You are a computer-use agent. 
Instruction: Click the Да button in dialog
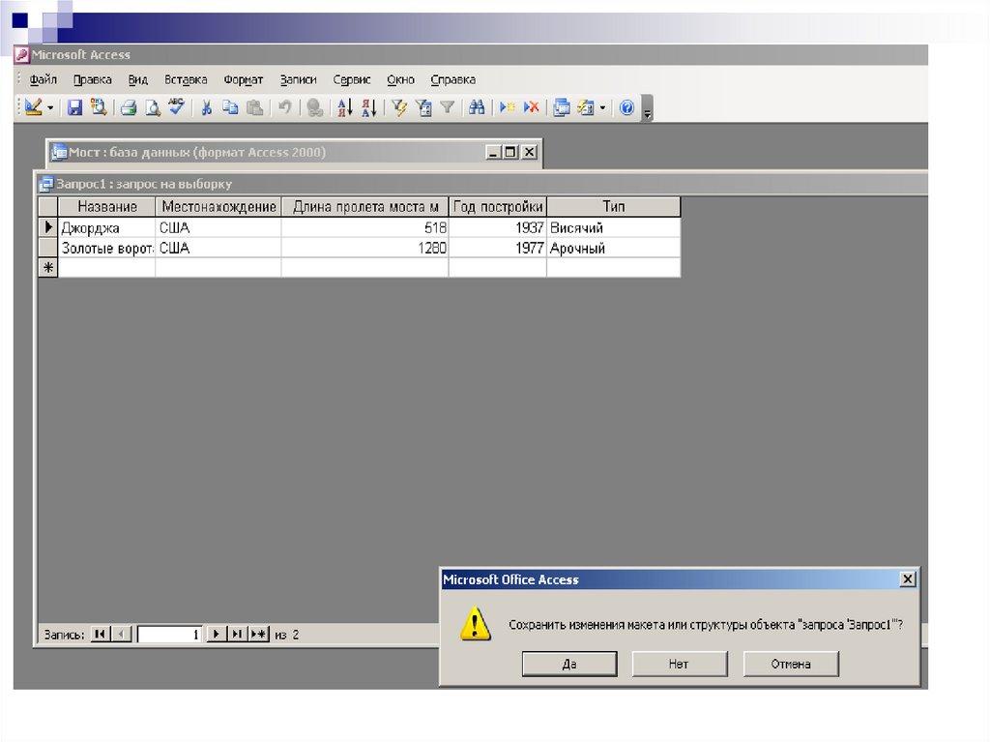tap(568, 664)
